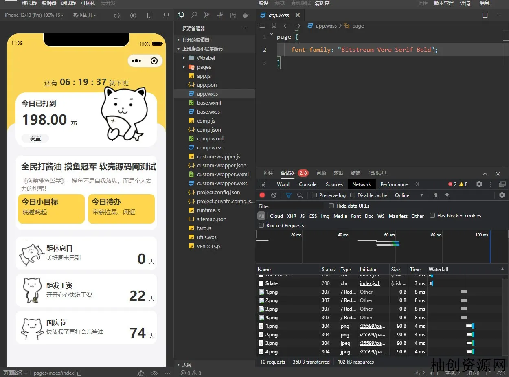
Task: Open app.json in the file tree
Action: point(206,85)
